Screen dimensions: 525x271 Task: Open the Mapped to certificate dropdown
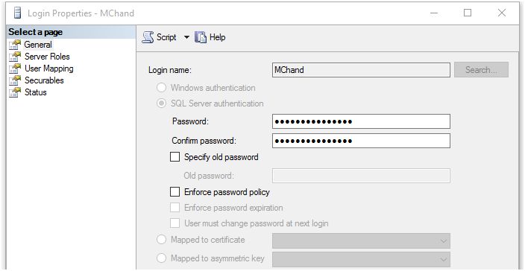[x=361, y=241]
